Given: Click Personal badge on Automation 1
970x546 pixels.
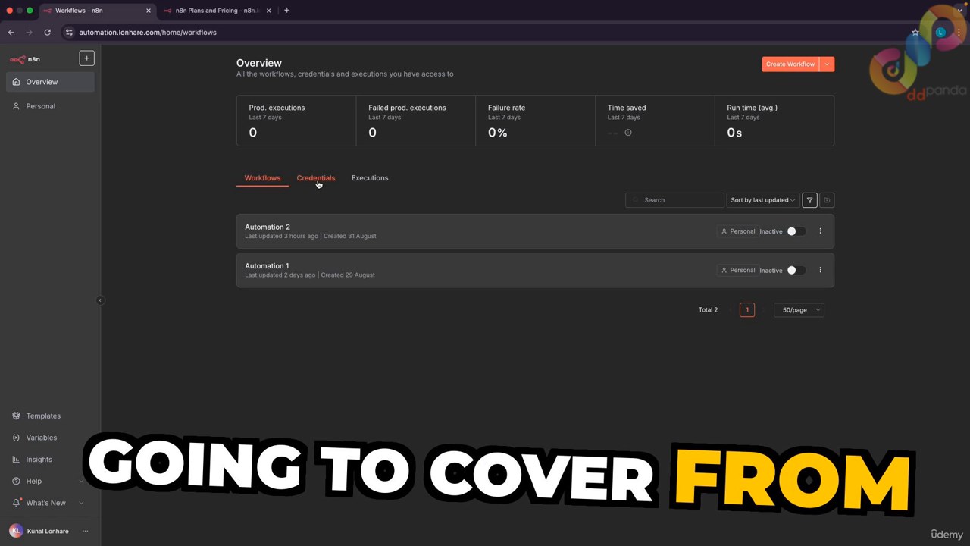Looking at the screenshot, I should coord(737,270).
